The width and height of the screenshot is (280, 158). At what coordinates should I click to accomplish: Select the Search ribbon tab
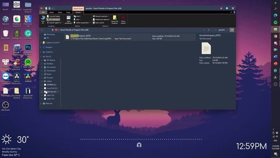pos(78,12)
